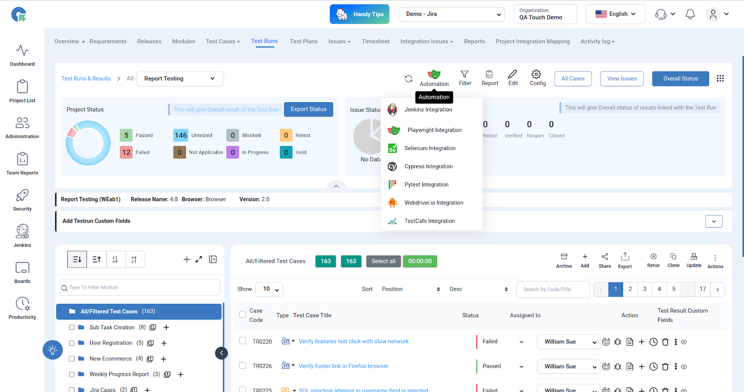Click the Archive icon
Viewport: 744px width, 392px height.
point(564,261)
